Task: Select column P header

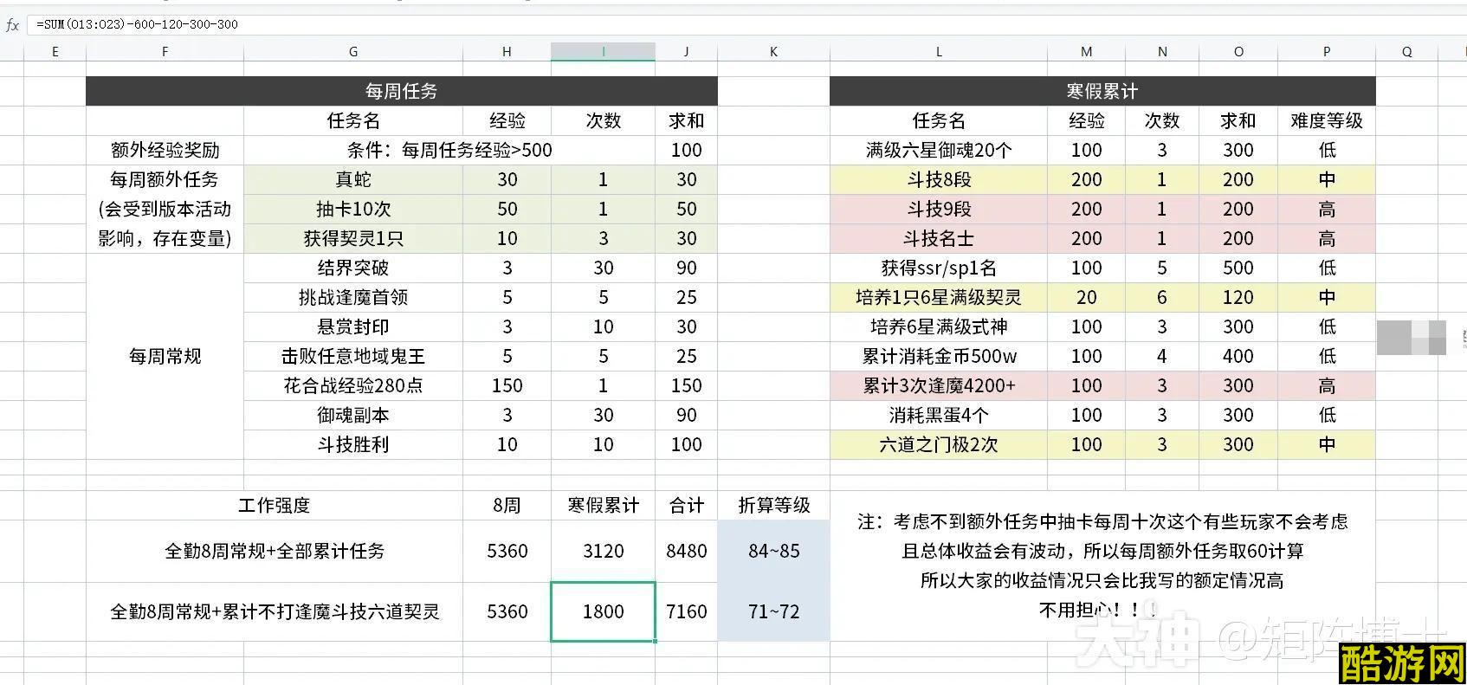Action: tap(1327, 52)
